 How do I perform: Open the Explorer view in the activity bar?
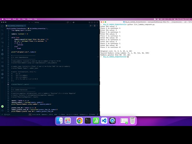(2, 26)
